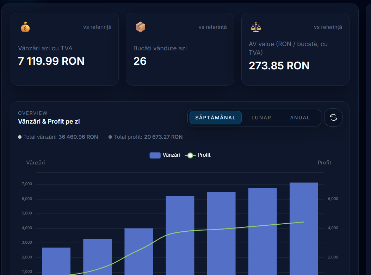Image resolution: width=371 pixels, height=275 pixels.
Task: Click the bullet icon before Total profit
Action: click(111, 137)
